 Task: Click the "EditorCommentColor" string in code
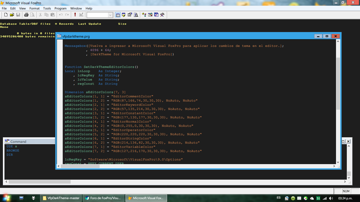click(132, 96)
